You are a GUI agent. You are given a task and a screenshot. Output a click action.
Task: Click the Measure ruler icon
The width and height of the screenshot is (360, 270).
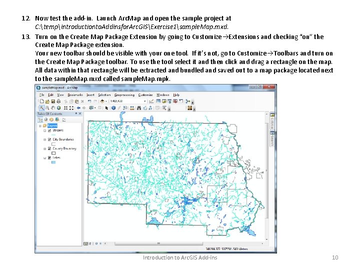pyautogui.click(x=132, y=108)
